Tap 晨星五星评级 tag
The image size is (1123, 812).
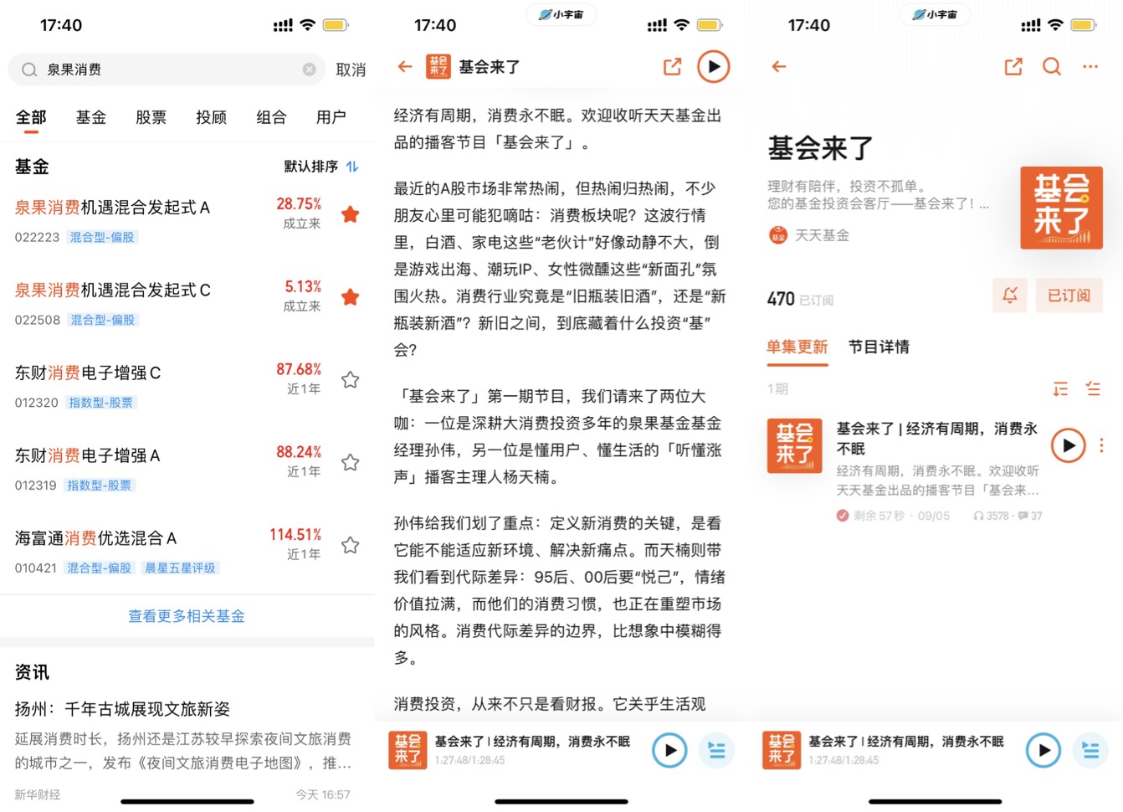(x=181, y=568)
